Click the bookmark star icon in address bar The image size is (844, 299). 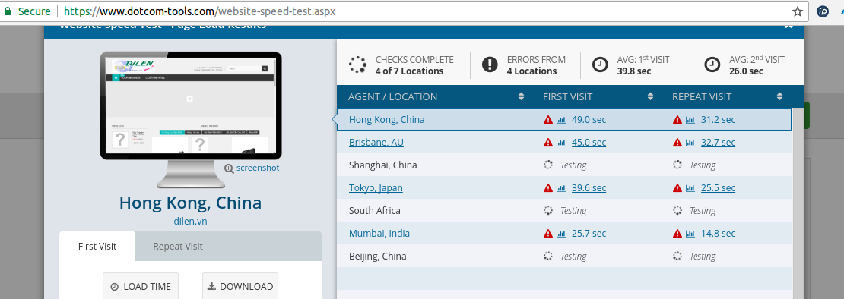click(x=797, y=11)
